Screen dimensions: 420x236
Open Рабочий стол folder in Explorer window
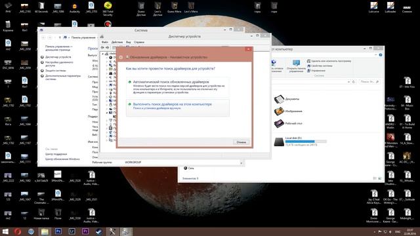point(288,123)
